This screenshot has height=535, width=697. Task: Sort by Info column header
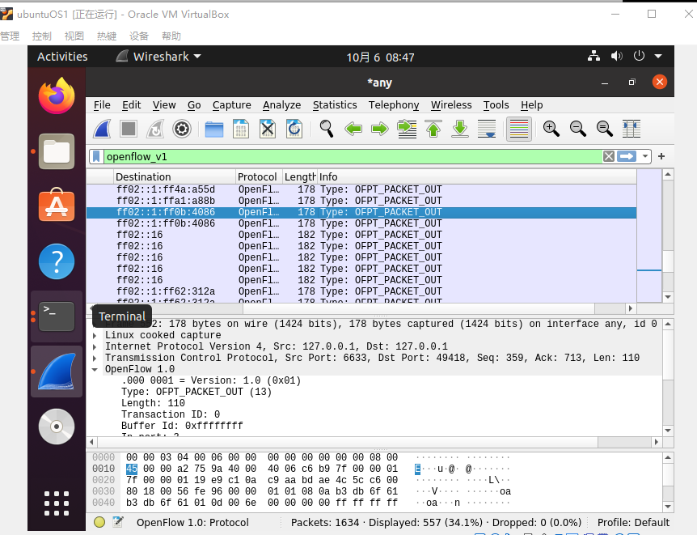coord(477,176)
